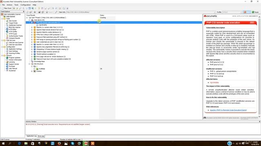Open Application Settings in Configuration
Screen dimensions: 261x146
pos(15,49)
